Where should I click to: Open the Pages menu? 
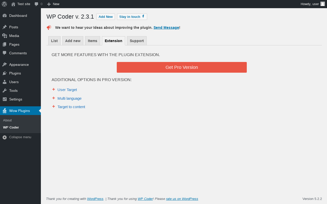(x=20, y=44)
